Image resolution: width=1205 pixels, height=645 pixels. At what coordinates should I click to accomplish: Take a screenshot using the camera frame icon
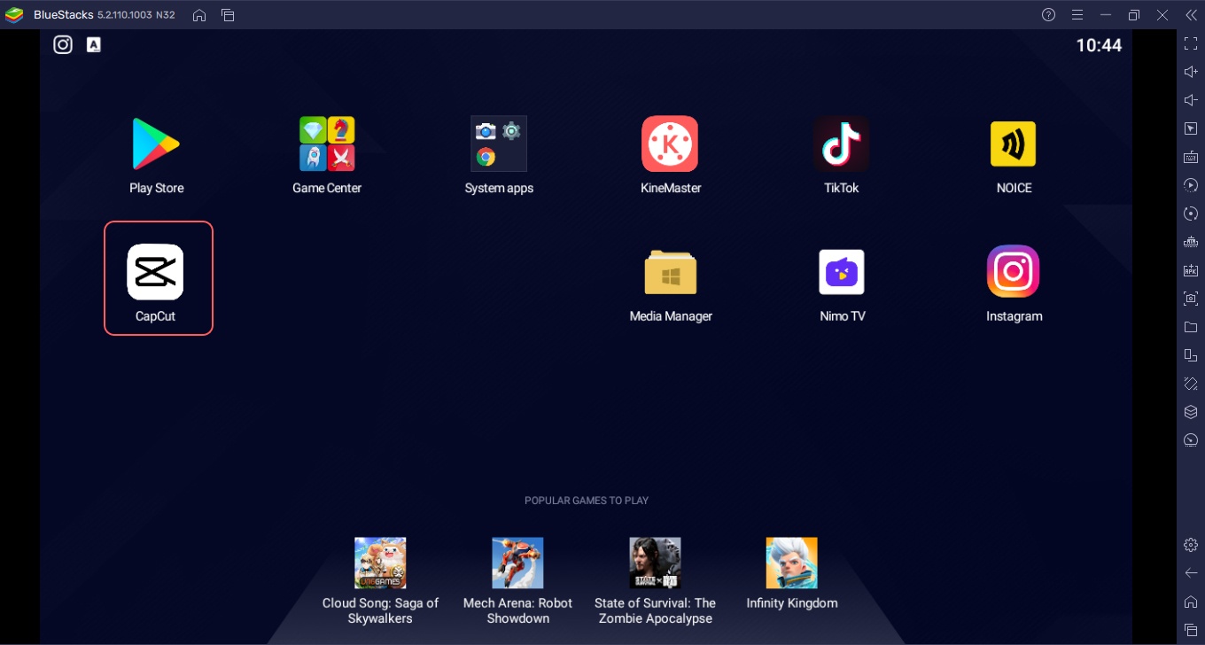(1191, 299)
